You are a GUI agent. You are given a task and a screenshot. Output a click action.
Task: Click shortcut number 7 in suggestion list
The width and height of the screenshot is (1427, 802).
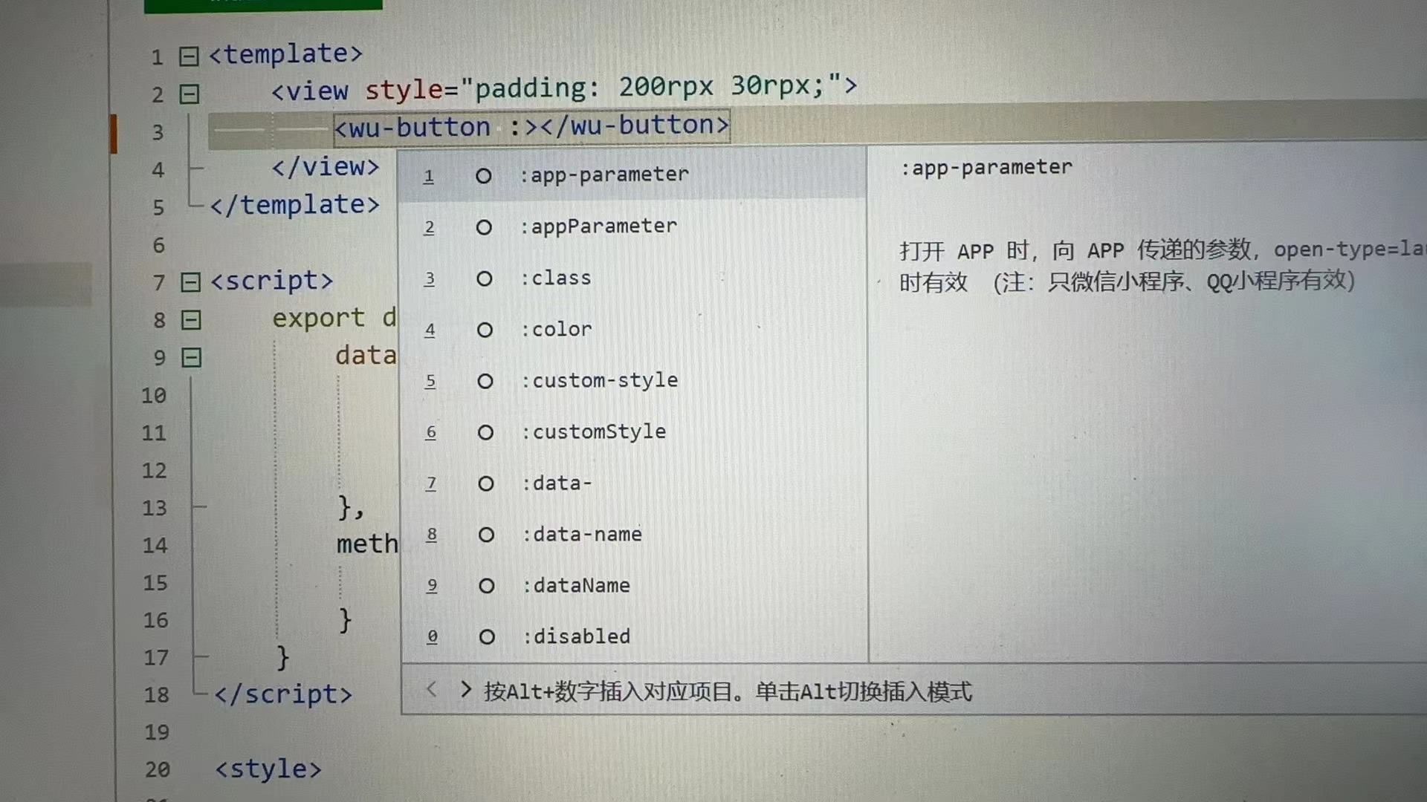pyautogui.click(x=431, y=484)
